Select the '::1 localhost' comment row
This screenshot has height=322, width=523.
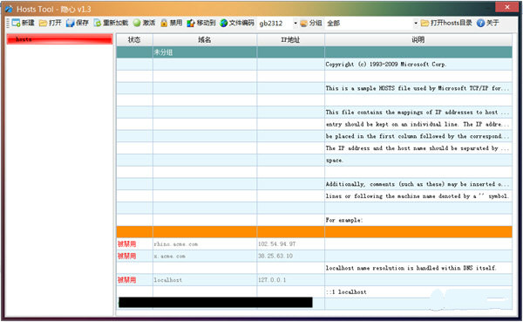coord(314,292)
